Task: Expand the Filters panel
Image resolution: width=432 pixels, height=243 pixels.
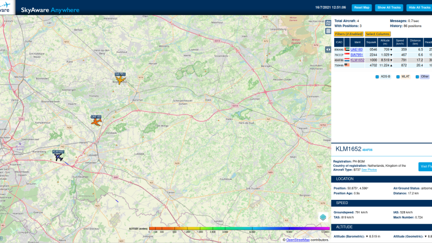Action: 348,34
